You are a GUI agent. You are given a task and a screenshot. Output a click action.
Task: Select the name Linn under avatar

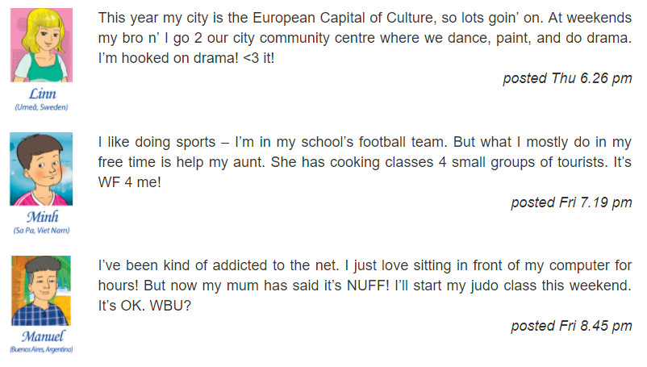click(x=42, y=94)
